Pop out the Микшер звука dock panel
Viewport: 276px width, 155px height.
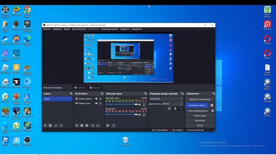146,94
